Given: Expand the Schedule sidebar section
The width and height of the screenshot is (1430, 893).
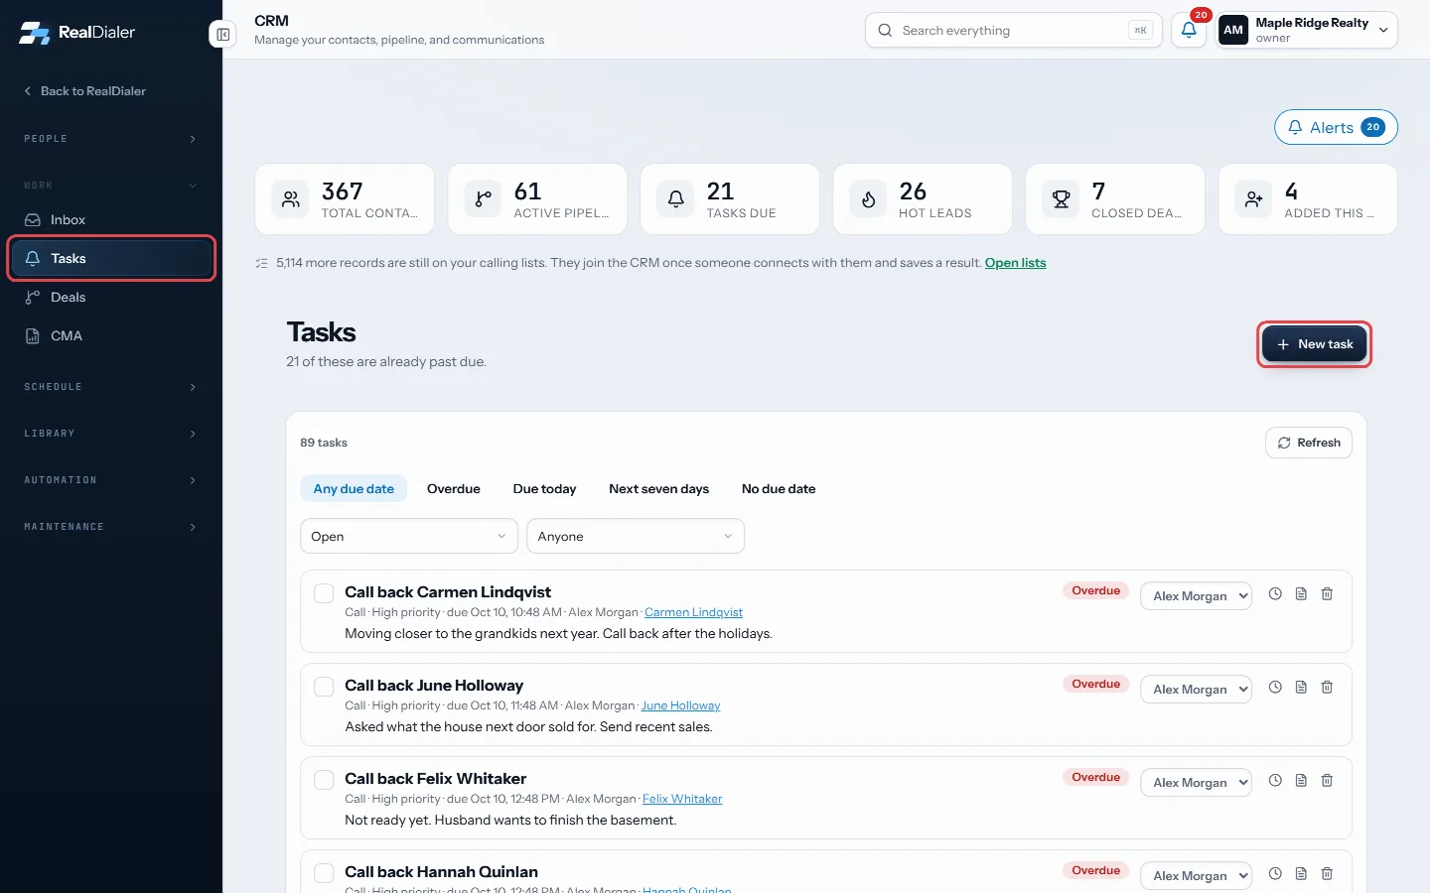Looking at the screenshot, I should click(x=111, y=387).
